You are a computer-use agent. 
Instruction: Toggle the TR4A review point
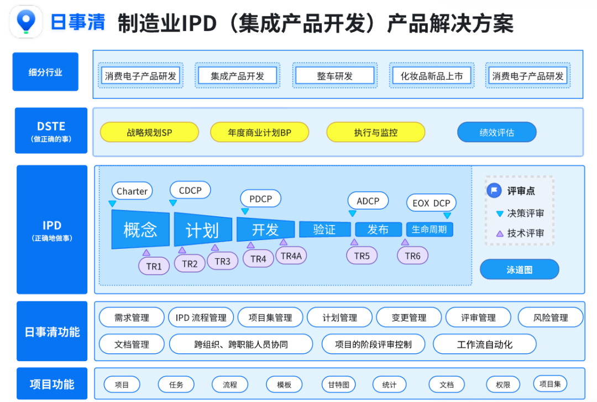pyautogui.click(x=291, y=256)
